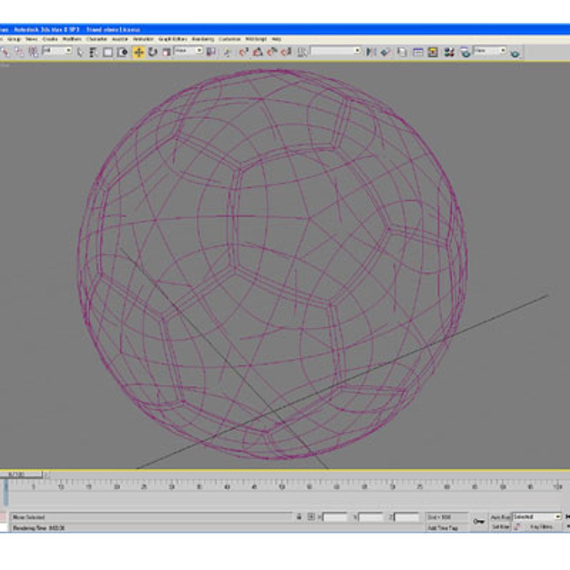Click the Quick Render teapot icon
The image size is (570, 570).
515,53
